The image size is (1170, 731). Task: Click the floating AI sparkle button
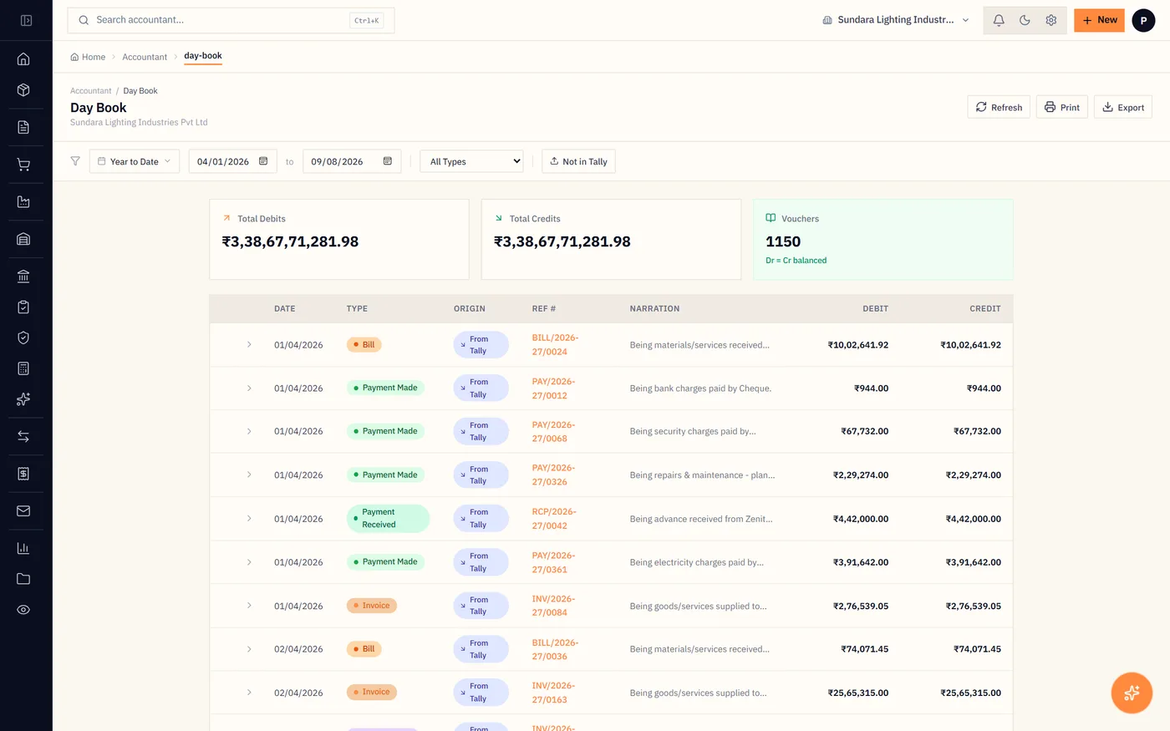1132,693
